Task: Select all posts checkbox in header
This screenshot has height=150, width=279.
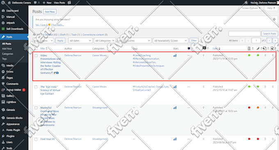Action: pyautogui.click(x=36, y=49)
